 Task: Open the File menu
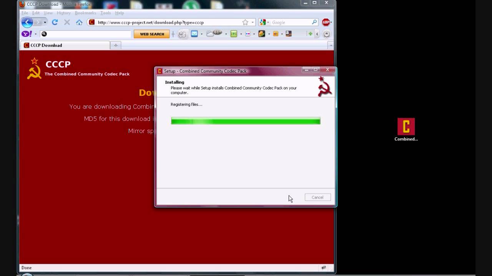25,13
